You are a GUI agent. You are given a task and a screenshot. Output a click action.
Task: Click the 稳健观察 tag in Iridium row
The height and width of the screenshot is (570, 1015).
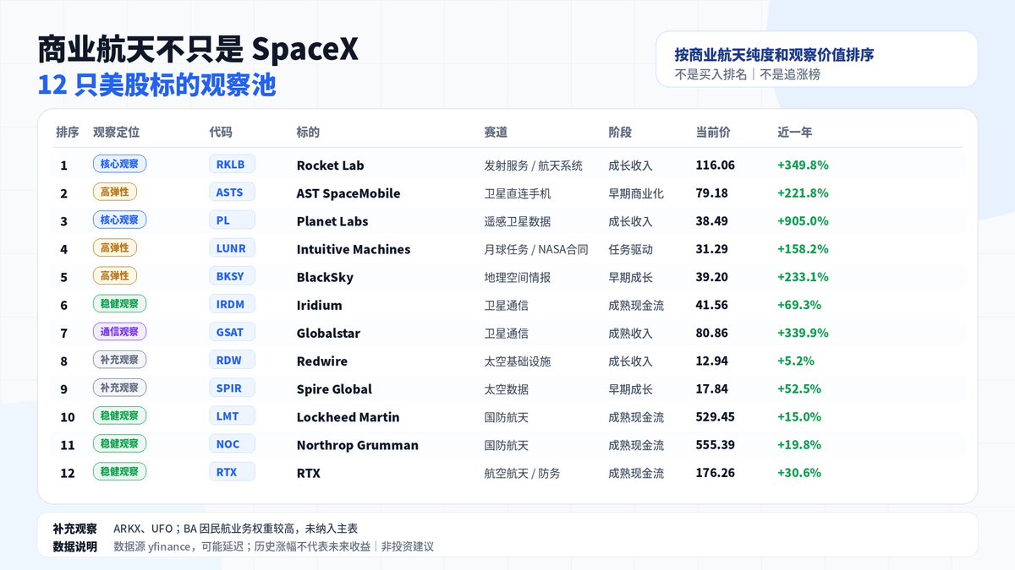[x=119, y=303]
